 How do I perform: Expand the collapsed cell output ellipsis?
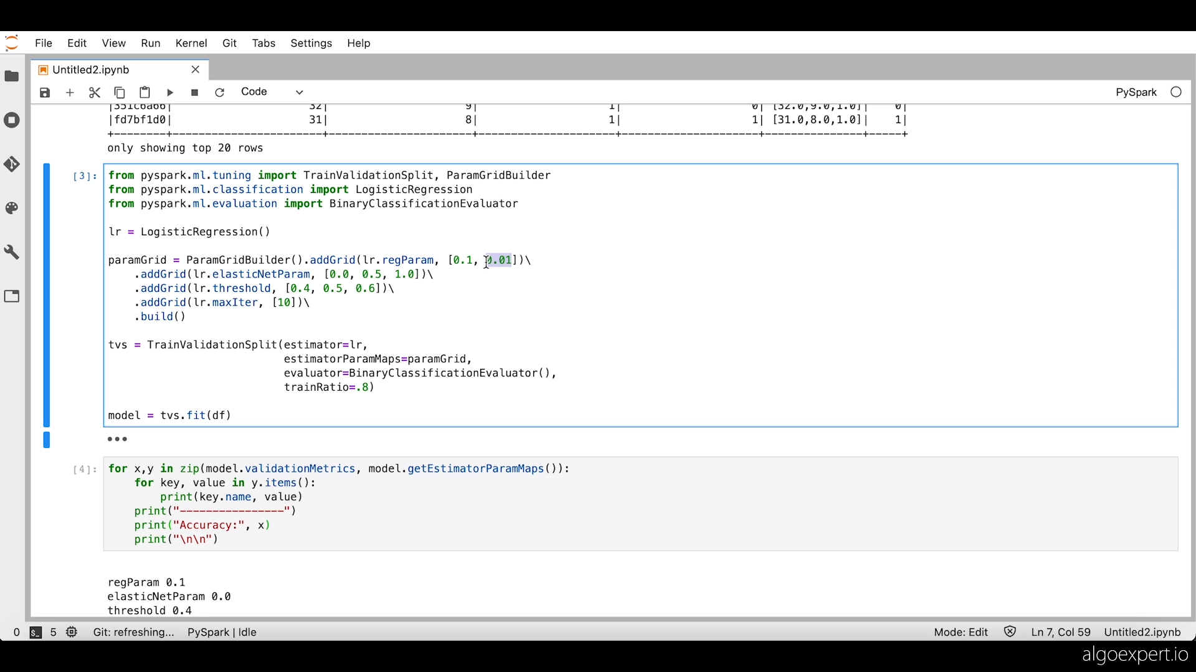(x=117, y=439)
